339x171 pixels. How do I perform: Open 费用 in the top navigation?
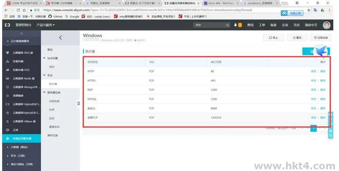250,25
